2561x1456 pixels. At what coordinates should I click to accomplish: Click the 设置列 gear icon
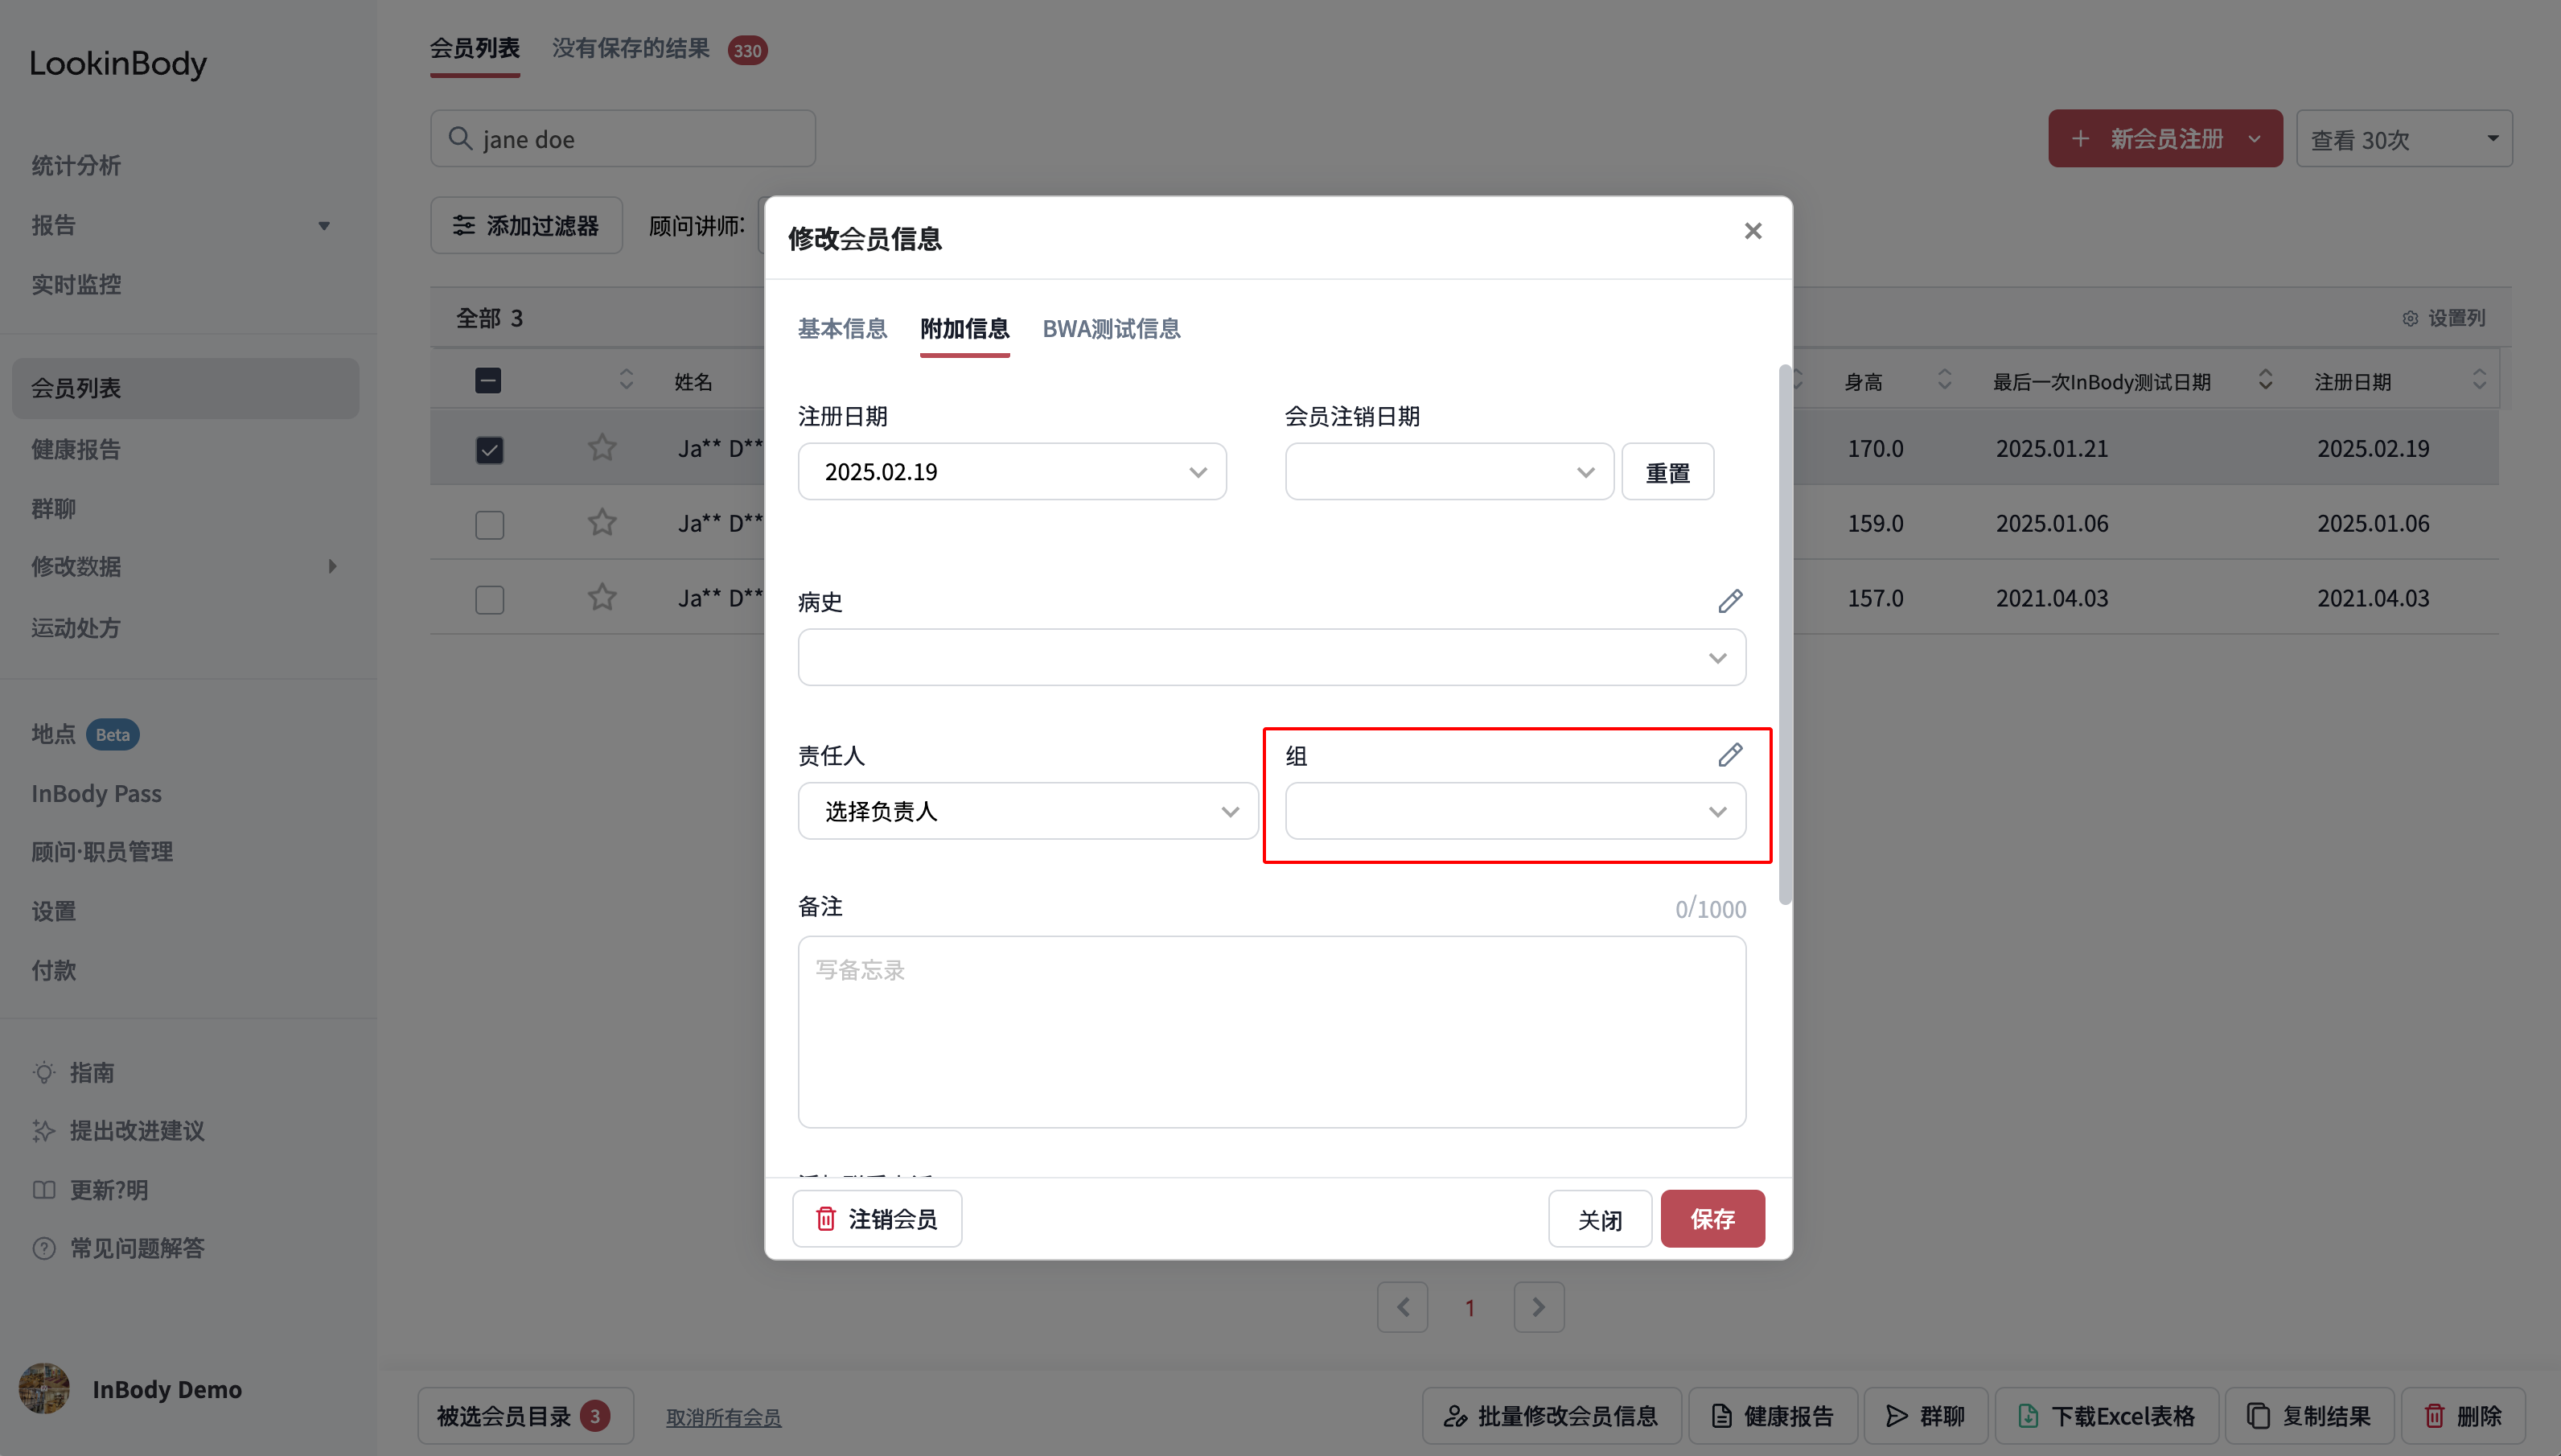point(2409,318)
